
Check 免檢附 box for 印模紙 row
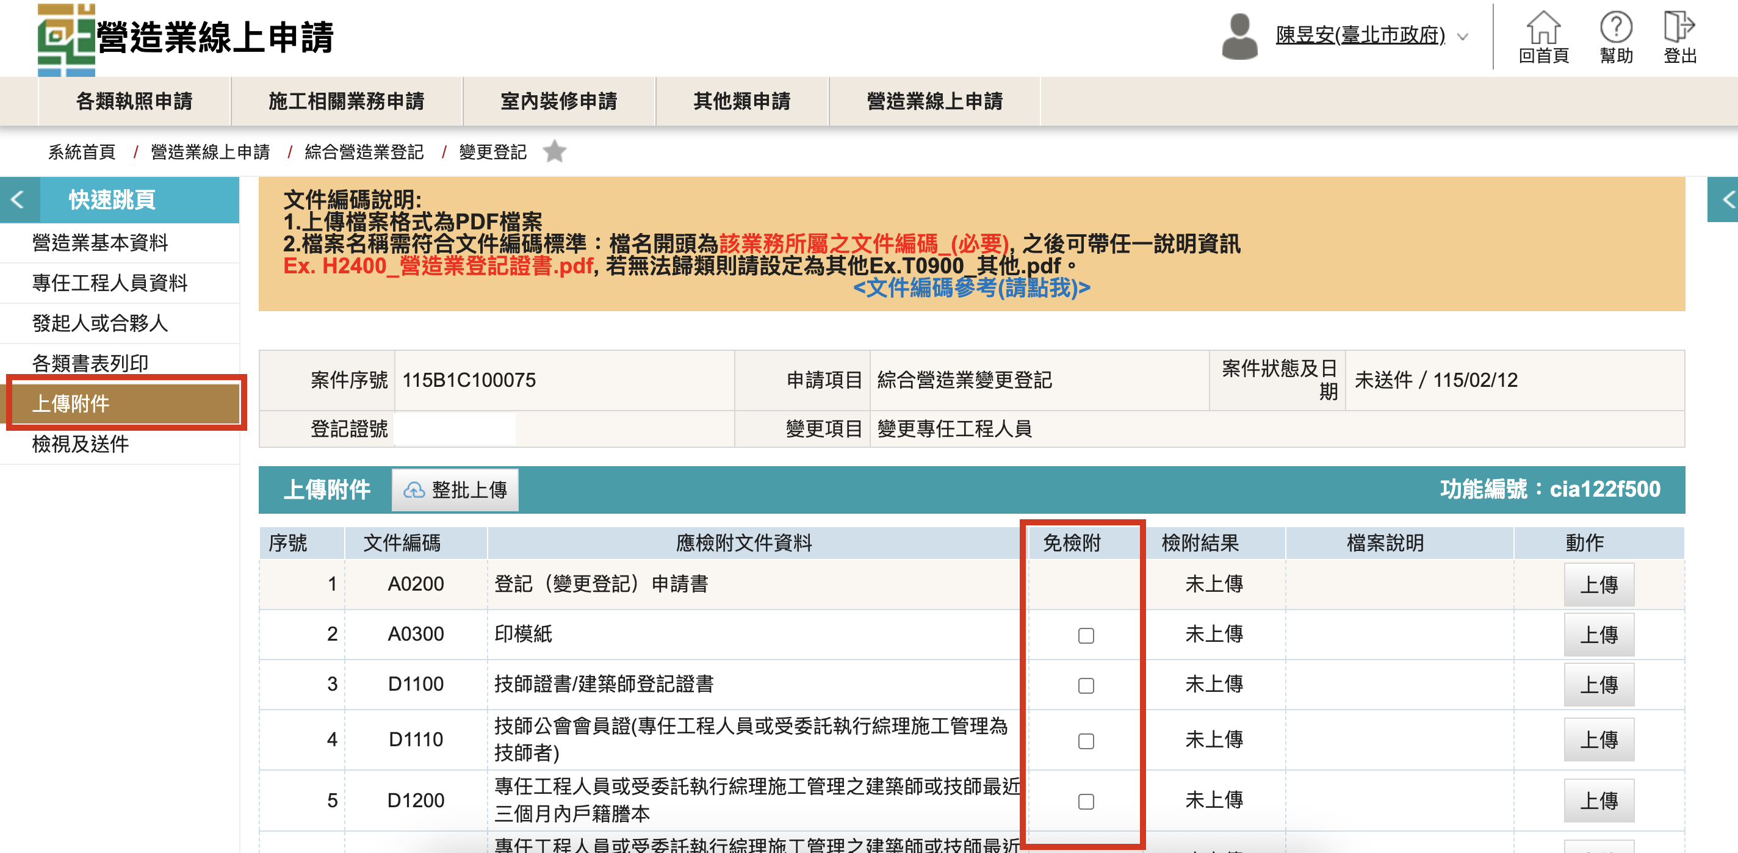click(1086, 636)
